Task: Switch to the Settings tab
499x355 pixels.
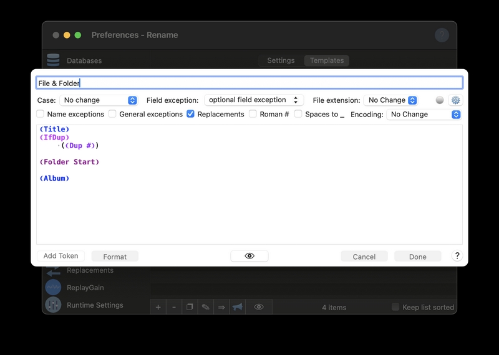Action: coord(281,60)
